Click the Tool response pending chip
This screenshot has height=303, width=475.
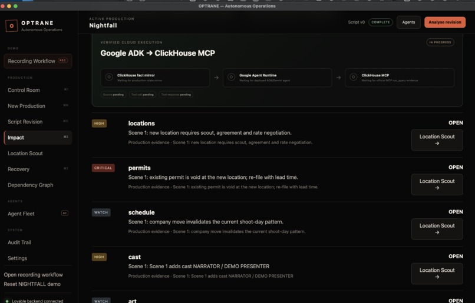click(176, 95)
